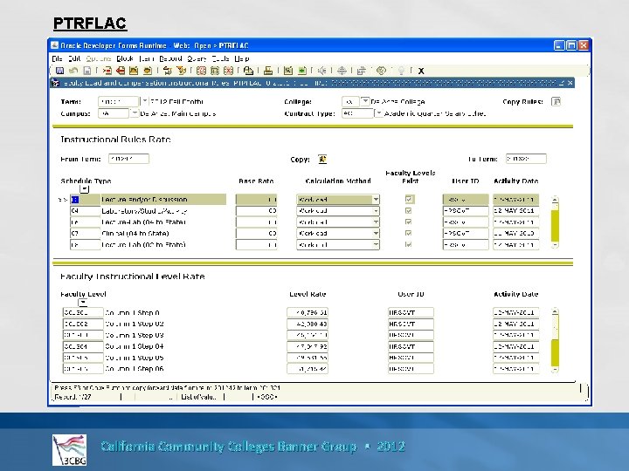Click the Cancel Query toolbar icon
629x471 pixels.
click(x=228, y=71)
